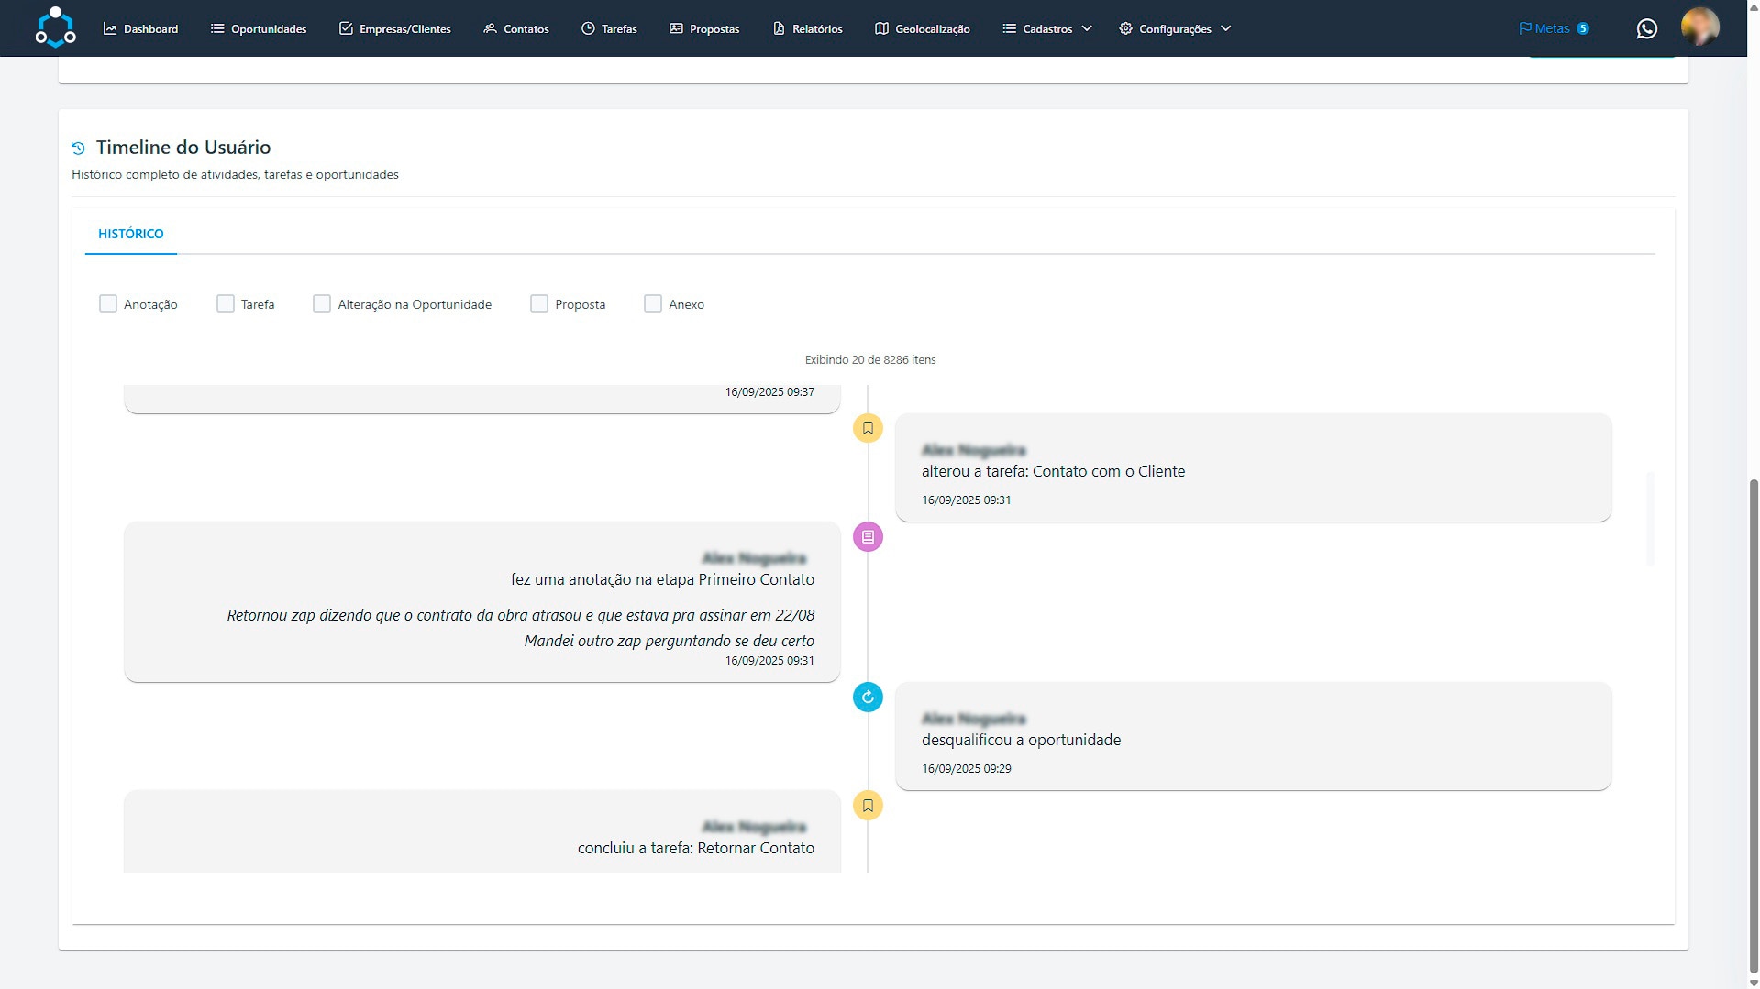Go to Oportunidades in the navigation bar
Image resolution: width=1760 pixels, height=989 pixels.
pyautogui.click(x=259, y=29)
